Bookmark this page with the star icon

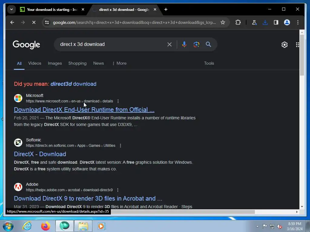pos(223,22)
